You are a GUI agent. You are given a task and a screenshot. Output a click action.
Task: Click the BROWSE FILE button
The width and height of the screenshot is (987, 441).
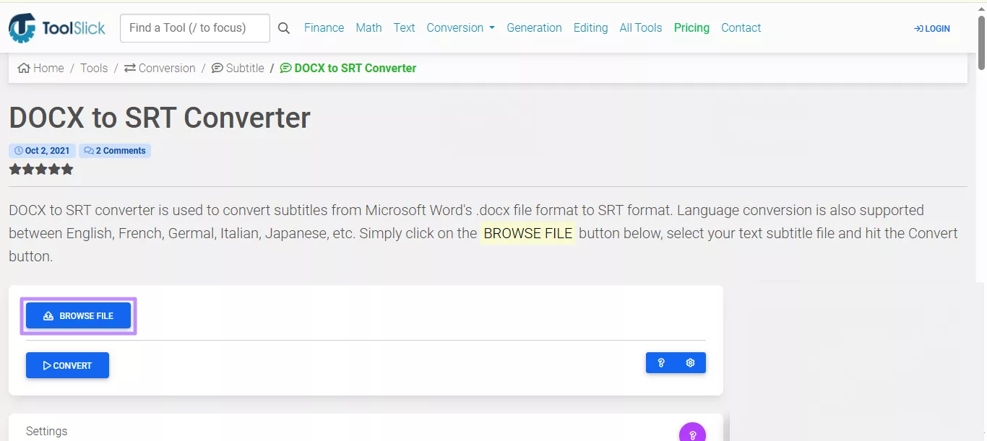(78, 315)
